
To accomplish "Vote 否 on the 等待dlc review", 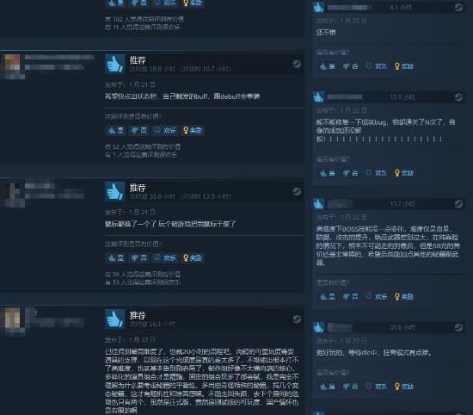I will point(351,387).
